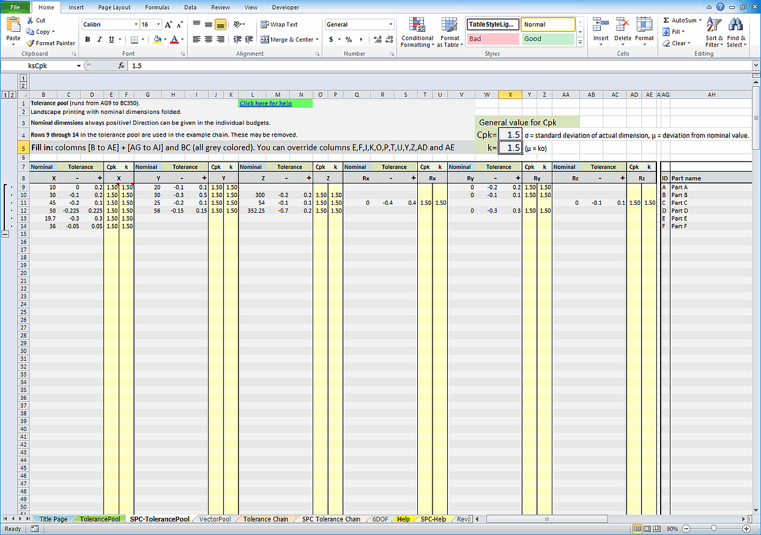Cut the selection with the scissors icon
The height and width of the screenshot is (535, 761).
pyautogui.click(x=31, y=20)
